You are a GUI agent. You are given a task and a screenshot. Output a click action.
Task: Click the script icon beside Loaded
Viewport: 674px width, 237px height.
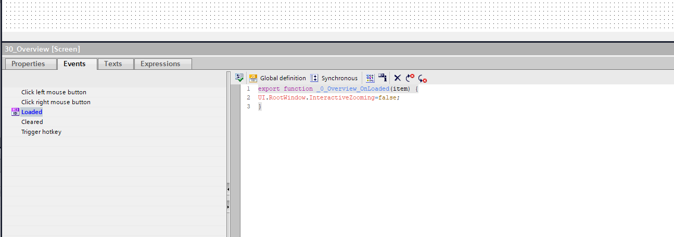point(15,112)
